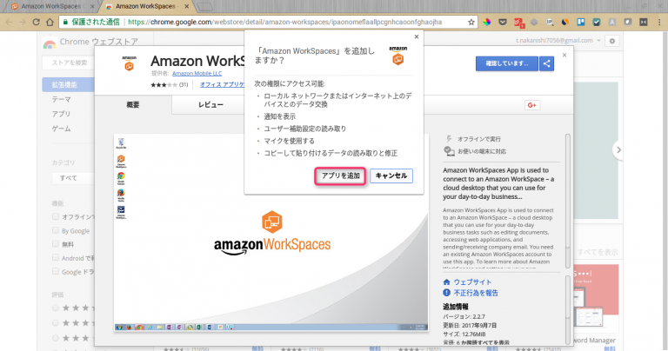Viewport: 668px width, 351px height.
Task: Select 拡張機能 in the sidebar
Action: click(x=68, y=84)
